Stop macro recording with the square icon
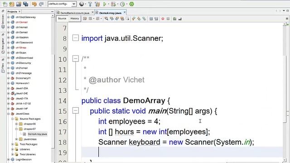290x163 pixels. [168, 19]
